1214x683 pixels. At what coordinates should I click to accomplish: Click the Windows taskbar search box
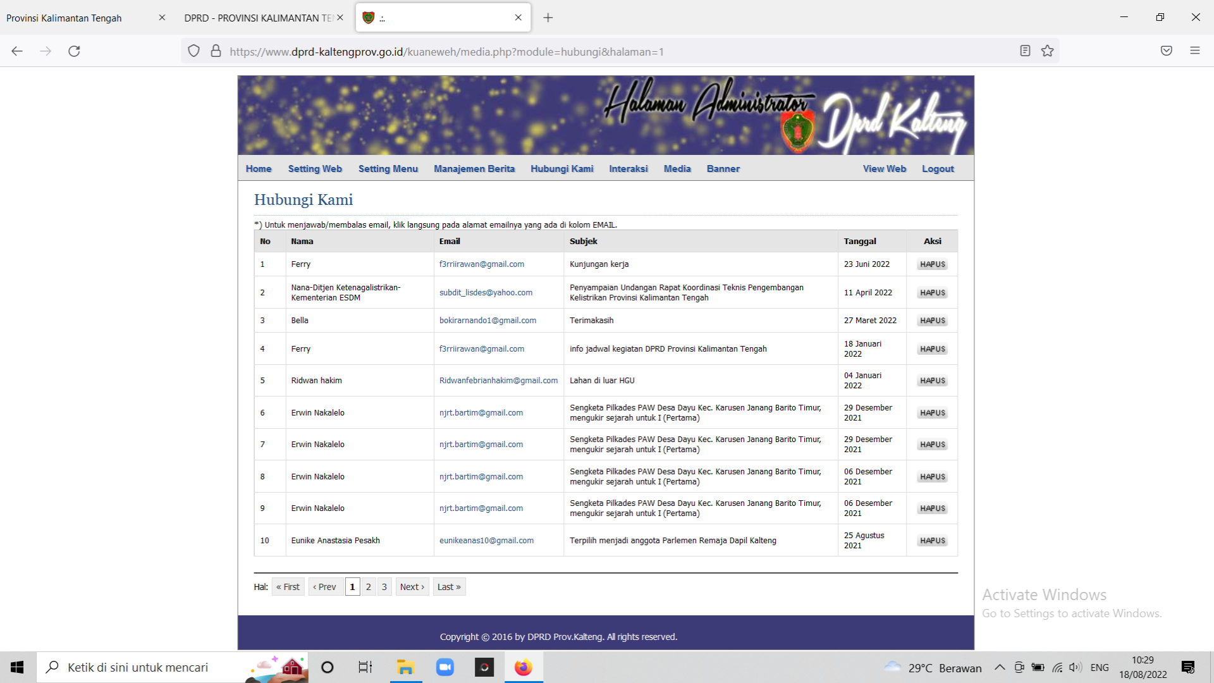click(x=172, y=667)
